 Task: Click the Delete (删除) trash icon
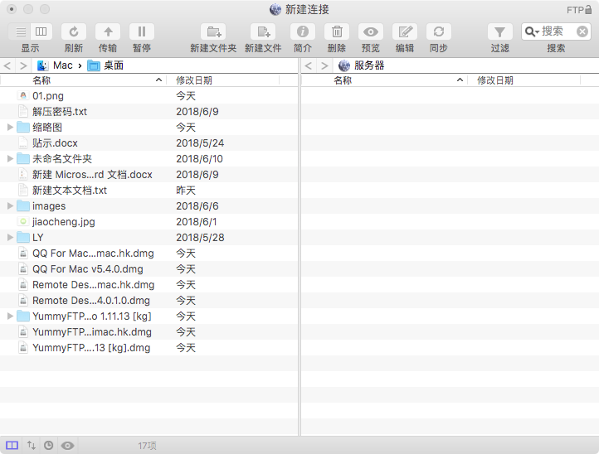(337, 31)
